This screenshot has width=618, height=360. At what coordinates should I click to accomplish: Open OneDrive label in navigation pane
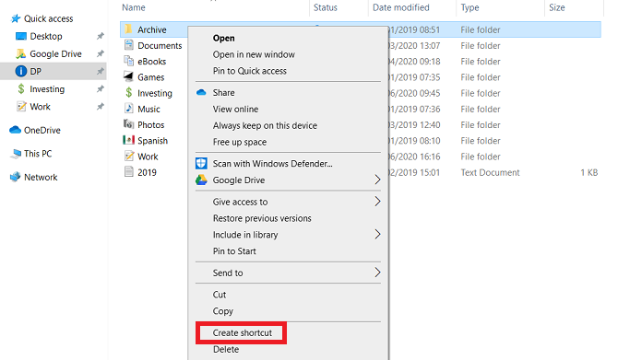pyautogui.click(x=42, y=130)
